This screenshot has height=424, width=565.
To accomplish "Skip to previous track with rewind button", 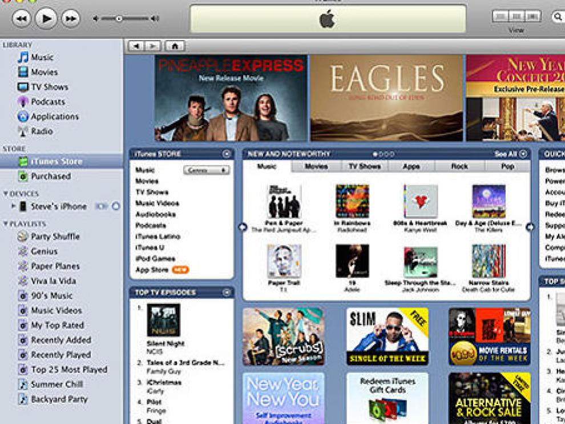I will pos(21,18).
